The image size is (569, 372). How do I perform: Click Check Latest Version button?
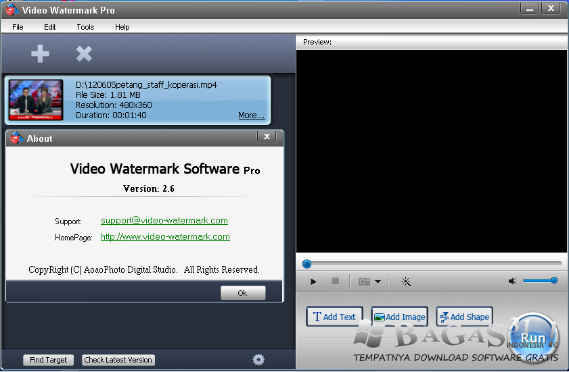(x=118, y=360)
